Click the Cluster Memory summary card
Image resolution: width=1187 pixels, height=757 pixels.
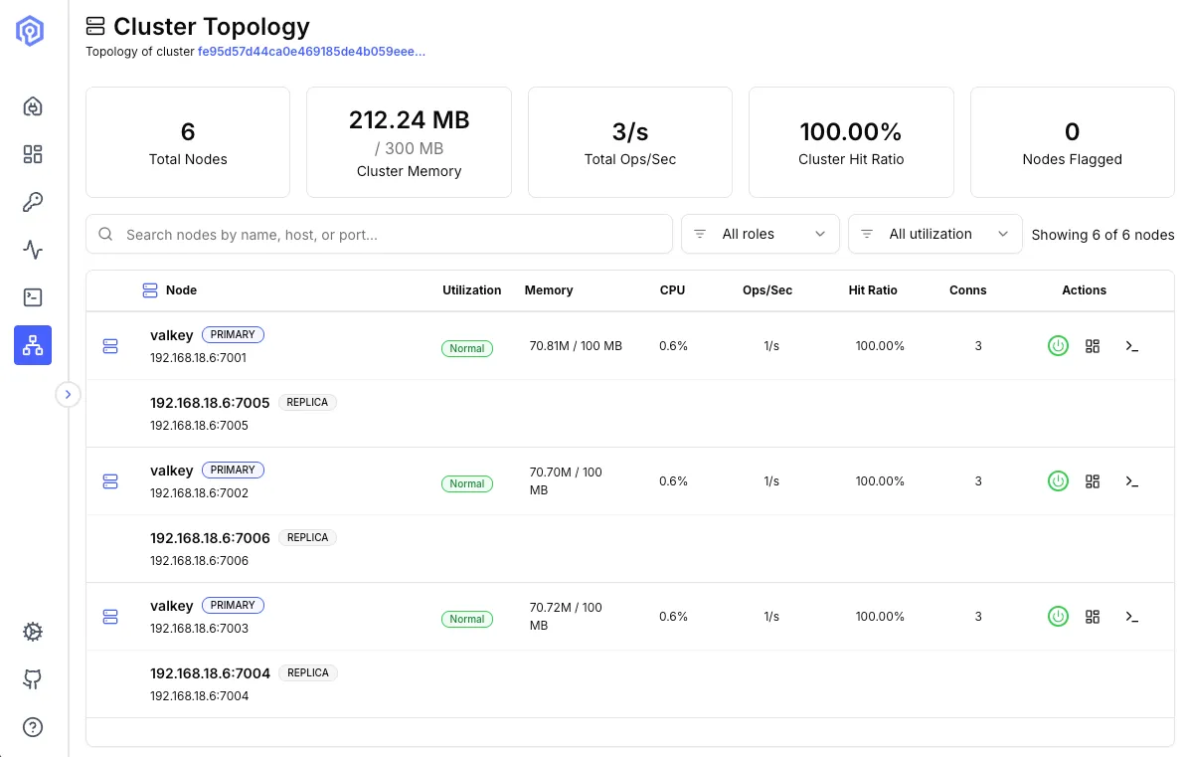point(409,142)
